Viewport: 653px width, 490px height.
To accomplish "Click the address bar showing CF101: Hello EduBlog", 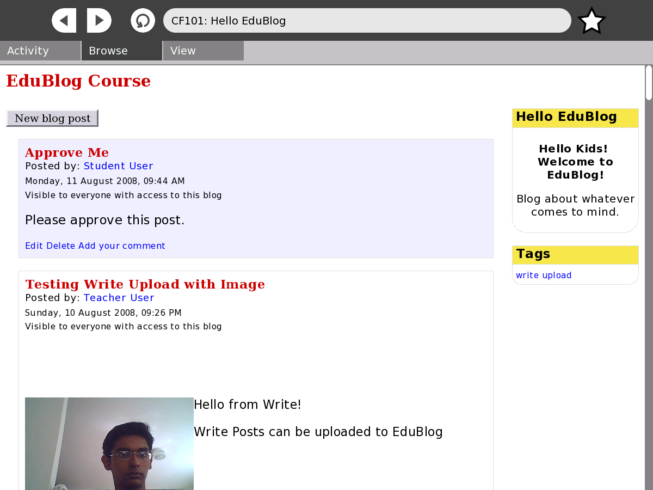I will (x=367, y=21).
